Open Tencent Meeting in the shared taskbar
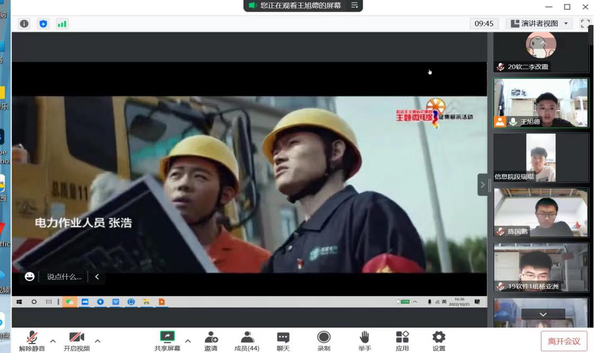The width and height of the screenshot is (594, 353). click(x=85, y=302)
